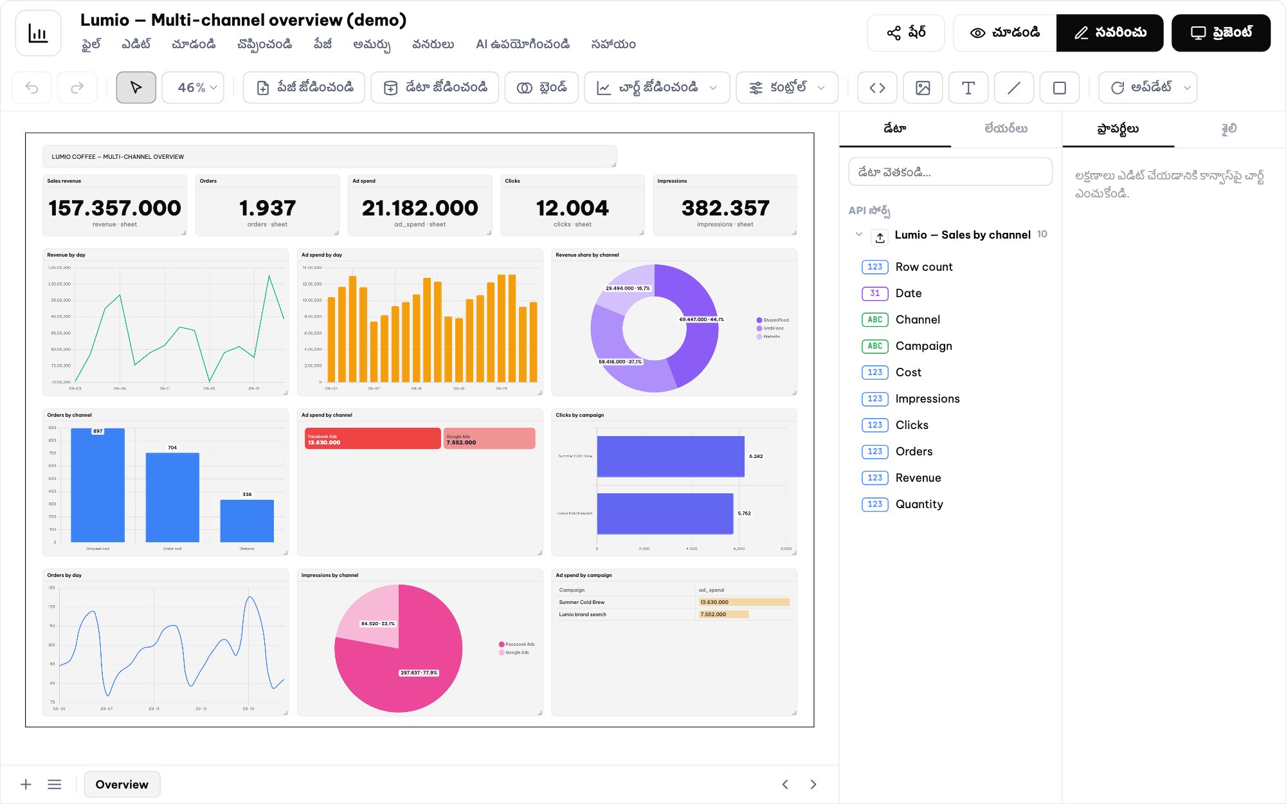Click the add page plus icon
The width and height of the screenshot is (1286, 804).
[x=26, y=784]
